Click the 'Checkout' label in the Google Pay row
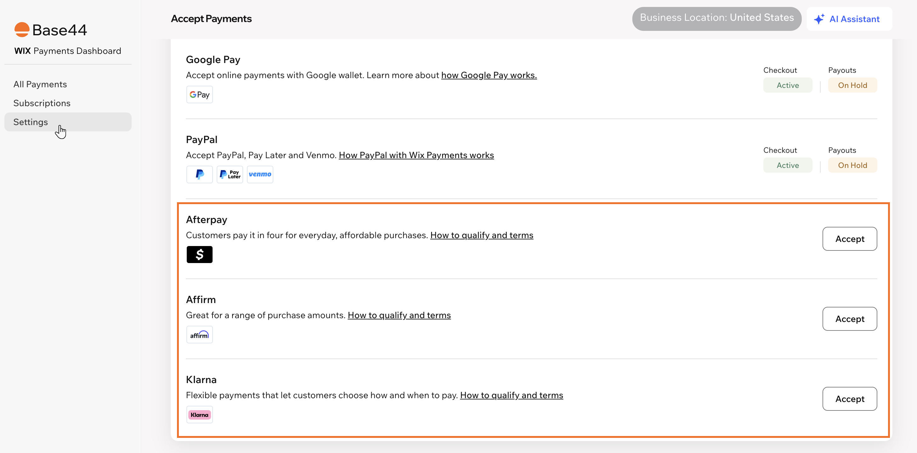 pos(780,70)
